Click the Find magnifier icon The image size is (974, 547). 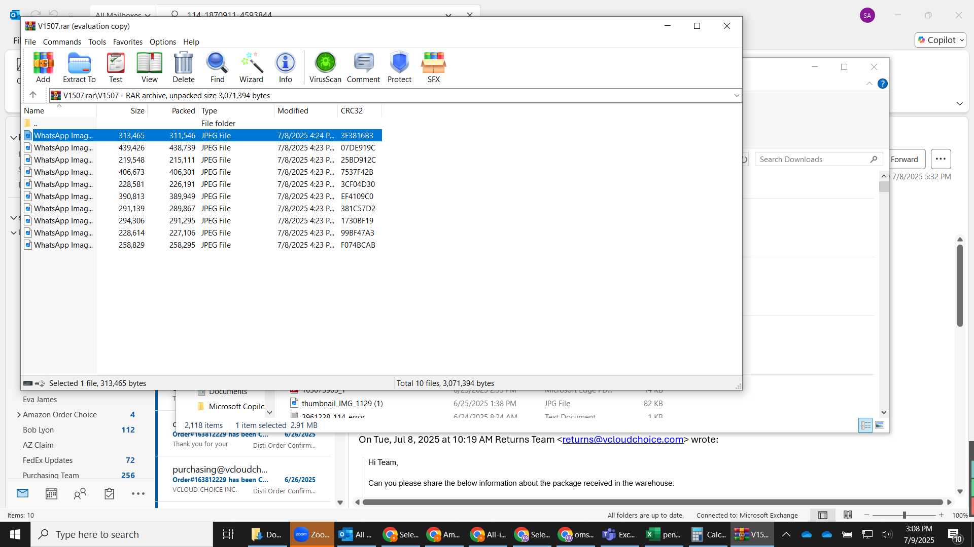coord(217,67)
